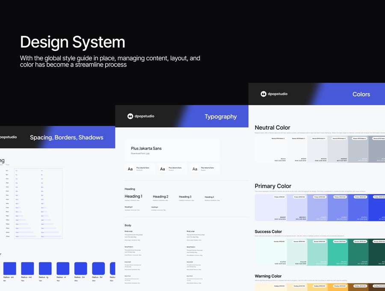Click the Heading 3 text sample
This screenshot has width=385, height=291.
(185, 197)
